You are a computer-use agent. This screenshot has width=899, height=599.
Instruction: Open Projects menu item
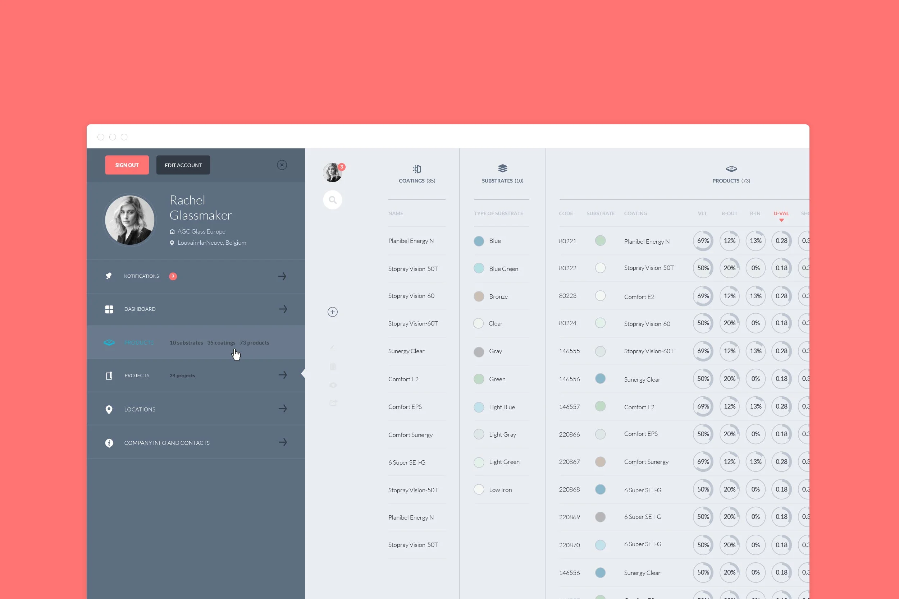[196, 375]
